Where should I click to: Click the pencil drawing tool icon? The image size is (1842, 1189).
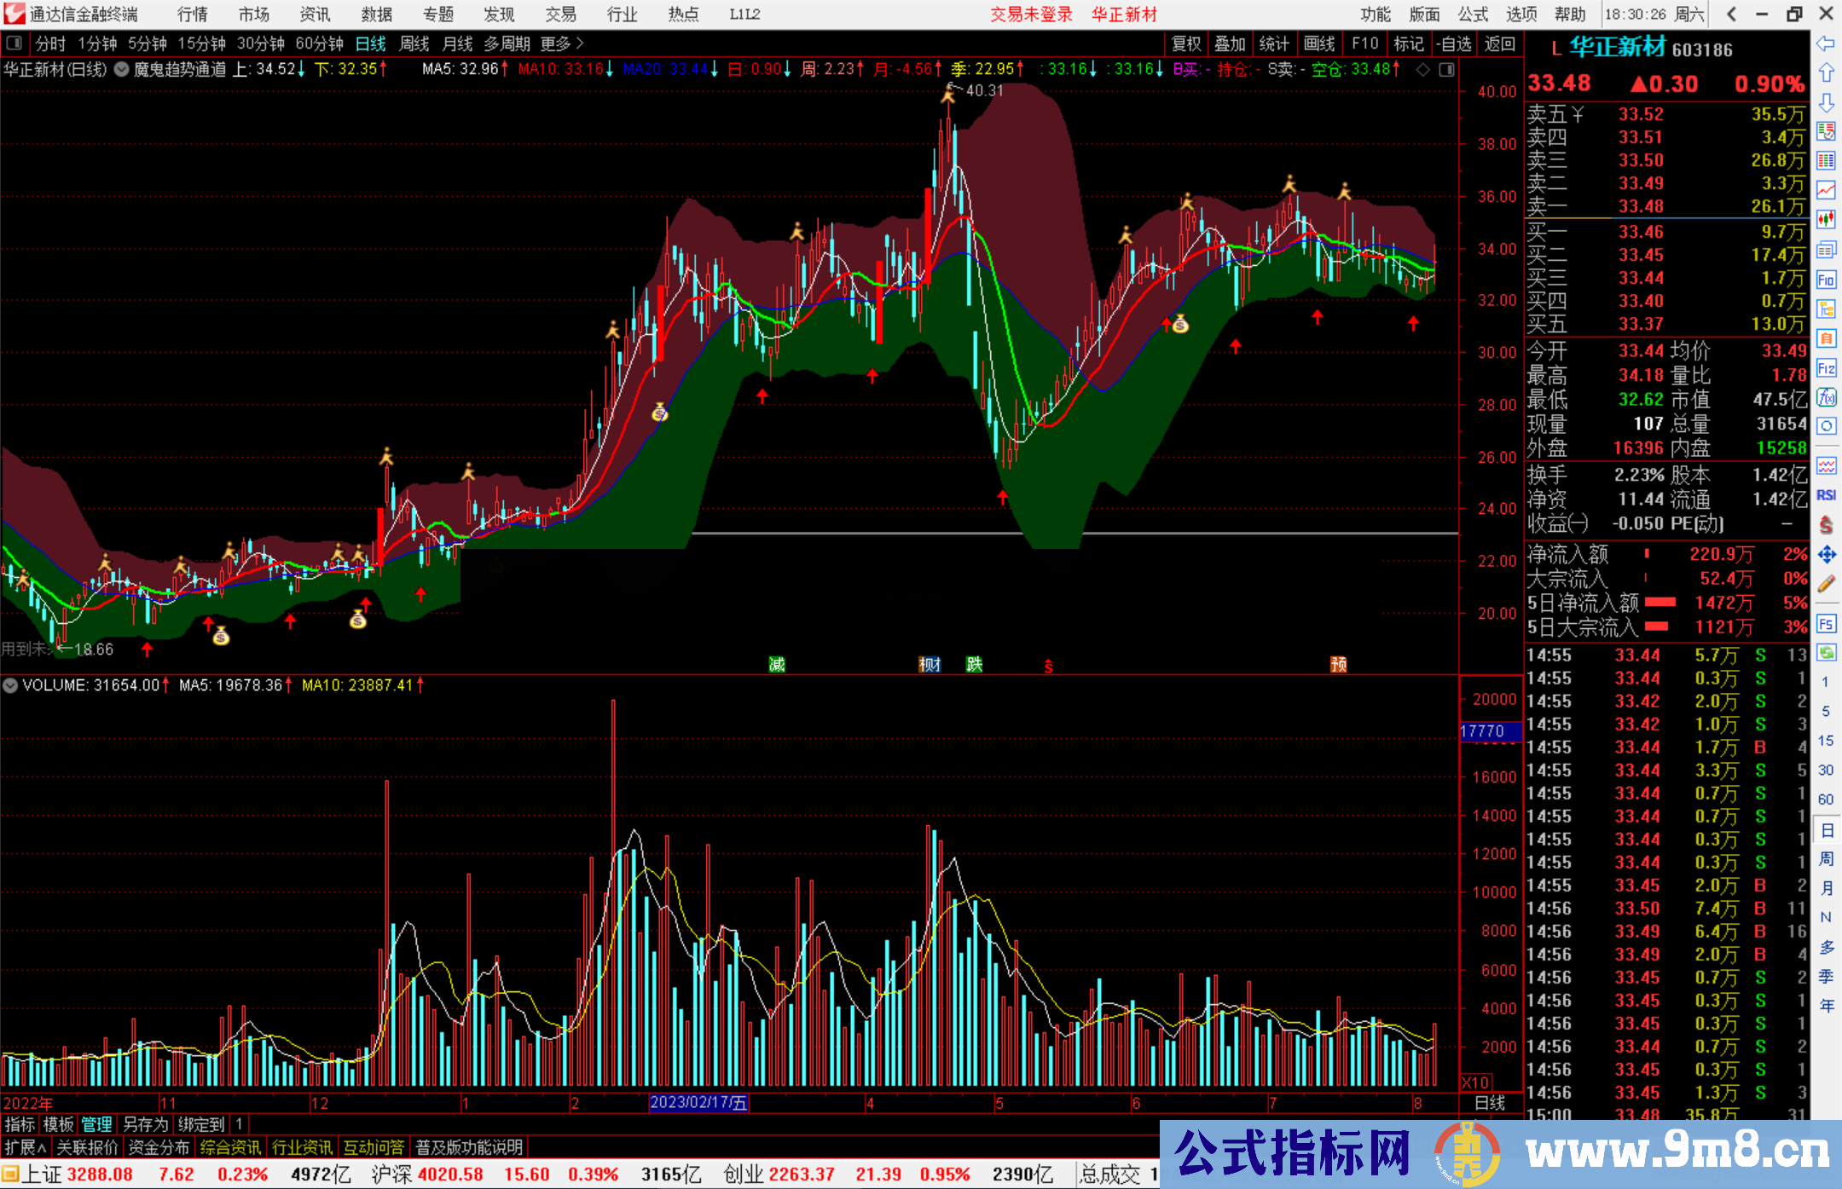(1826, 585)
